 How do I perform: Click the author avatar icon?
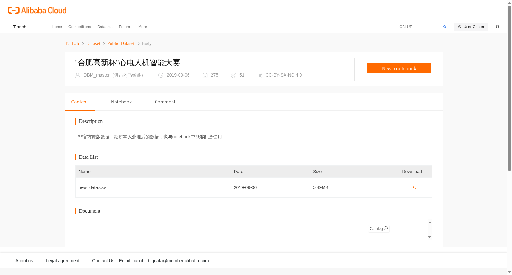[x=77, y=75]
